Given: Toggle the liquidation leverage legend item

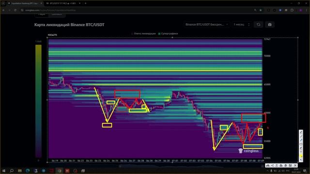Looking at the screenshot, I should tap(143, 34).
